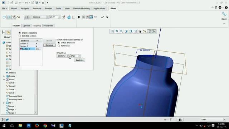Click the Sketch... button
This screenshot has height=129, width=229.
79,60
